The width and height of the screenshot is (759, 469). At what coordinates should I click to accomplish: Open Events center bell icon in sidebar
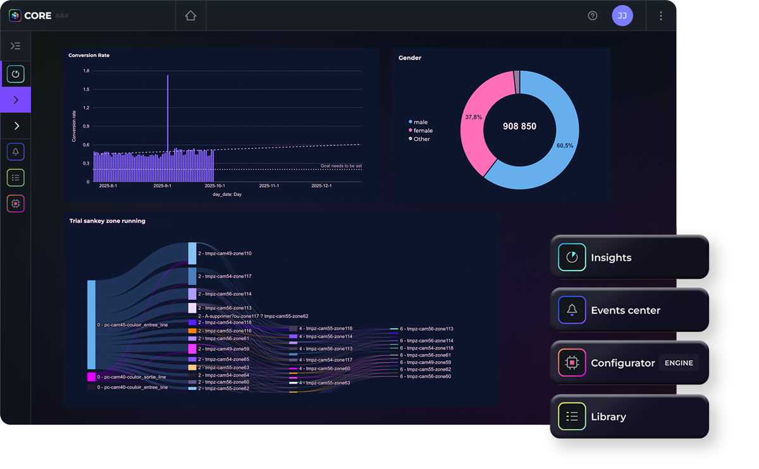pyautogui.click(x=16, y=152)
